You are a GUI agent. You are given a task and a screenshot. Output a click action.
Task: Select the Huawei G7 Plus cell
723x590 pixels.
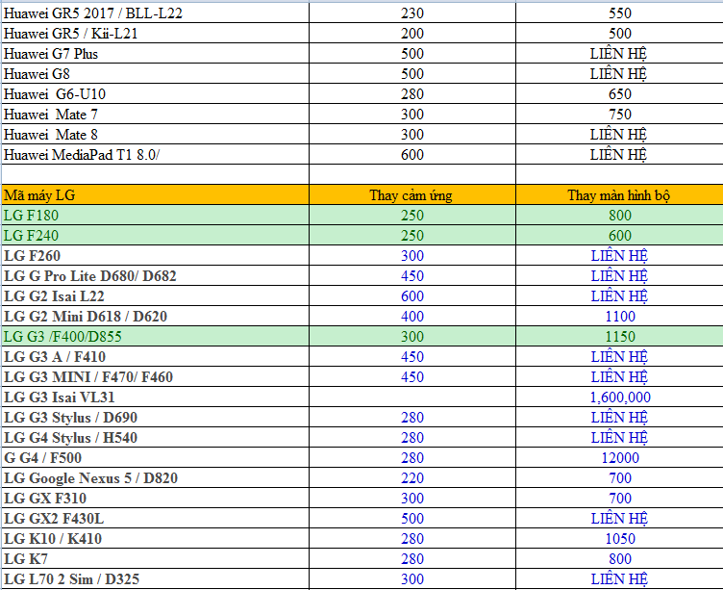[x=156, y=54]
